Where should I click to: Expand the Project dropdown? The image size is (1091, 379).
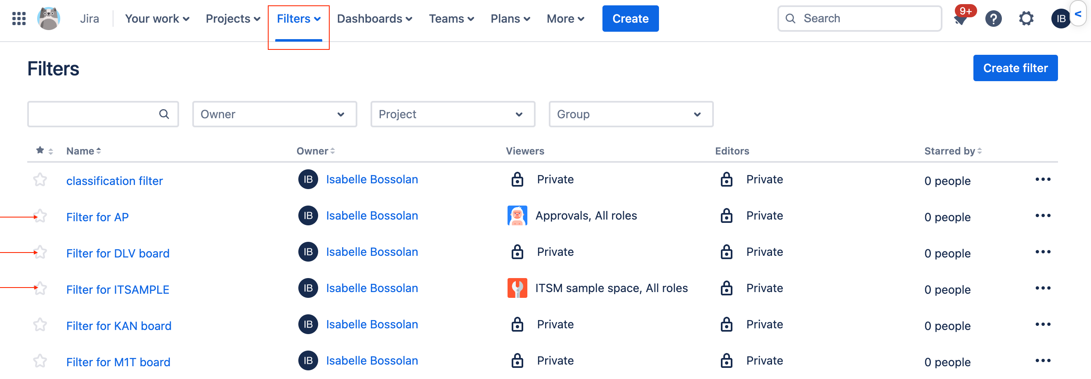point(452,114)
